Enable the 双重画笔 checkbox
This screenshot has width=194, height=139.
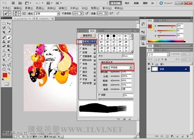(x=81, y=56)
